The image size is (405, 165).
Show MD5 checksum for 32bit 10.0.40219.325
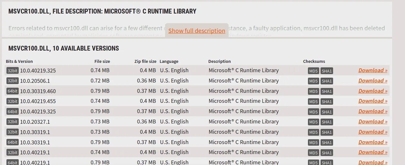313,71
